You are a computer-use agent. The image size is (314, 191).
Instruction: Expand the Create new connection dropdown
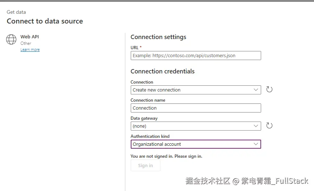(196, 90)
